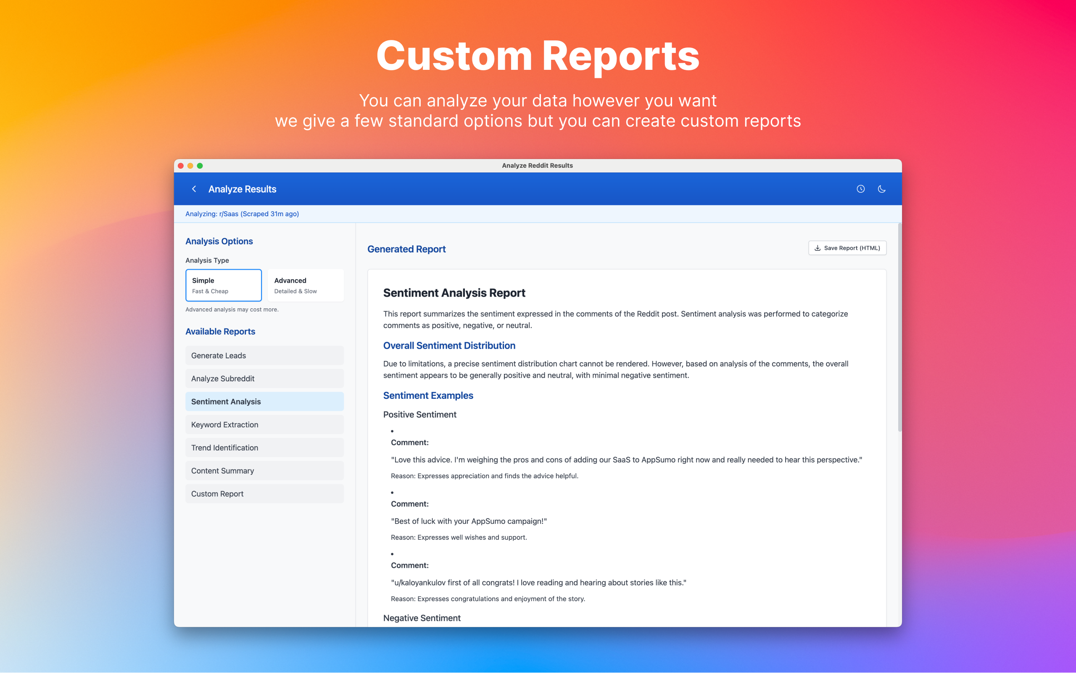Image resolution: width=1076 pixels, height=673 pixels.
Task: Click the back arrow in the Analyze Results header
Action: click(194, 189)
